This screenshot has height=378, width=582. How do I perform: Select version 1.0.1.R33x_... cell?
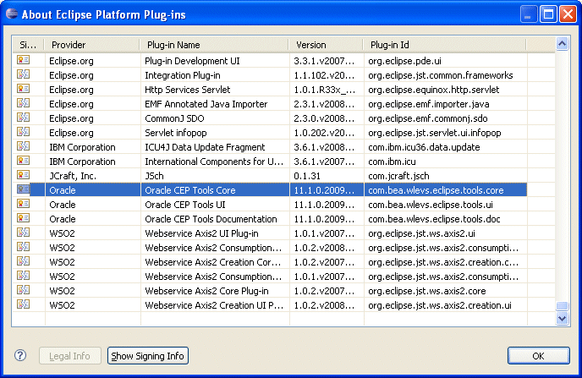(327, 90)
